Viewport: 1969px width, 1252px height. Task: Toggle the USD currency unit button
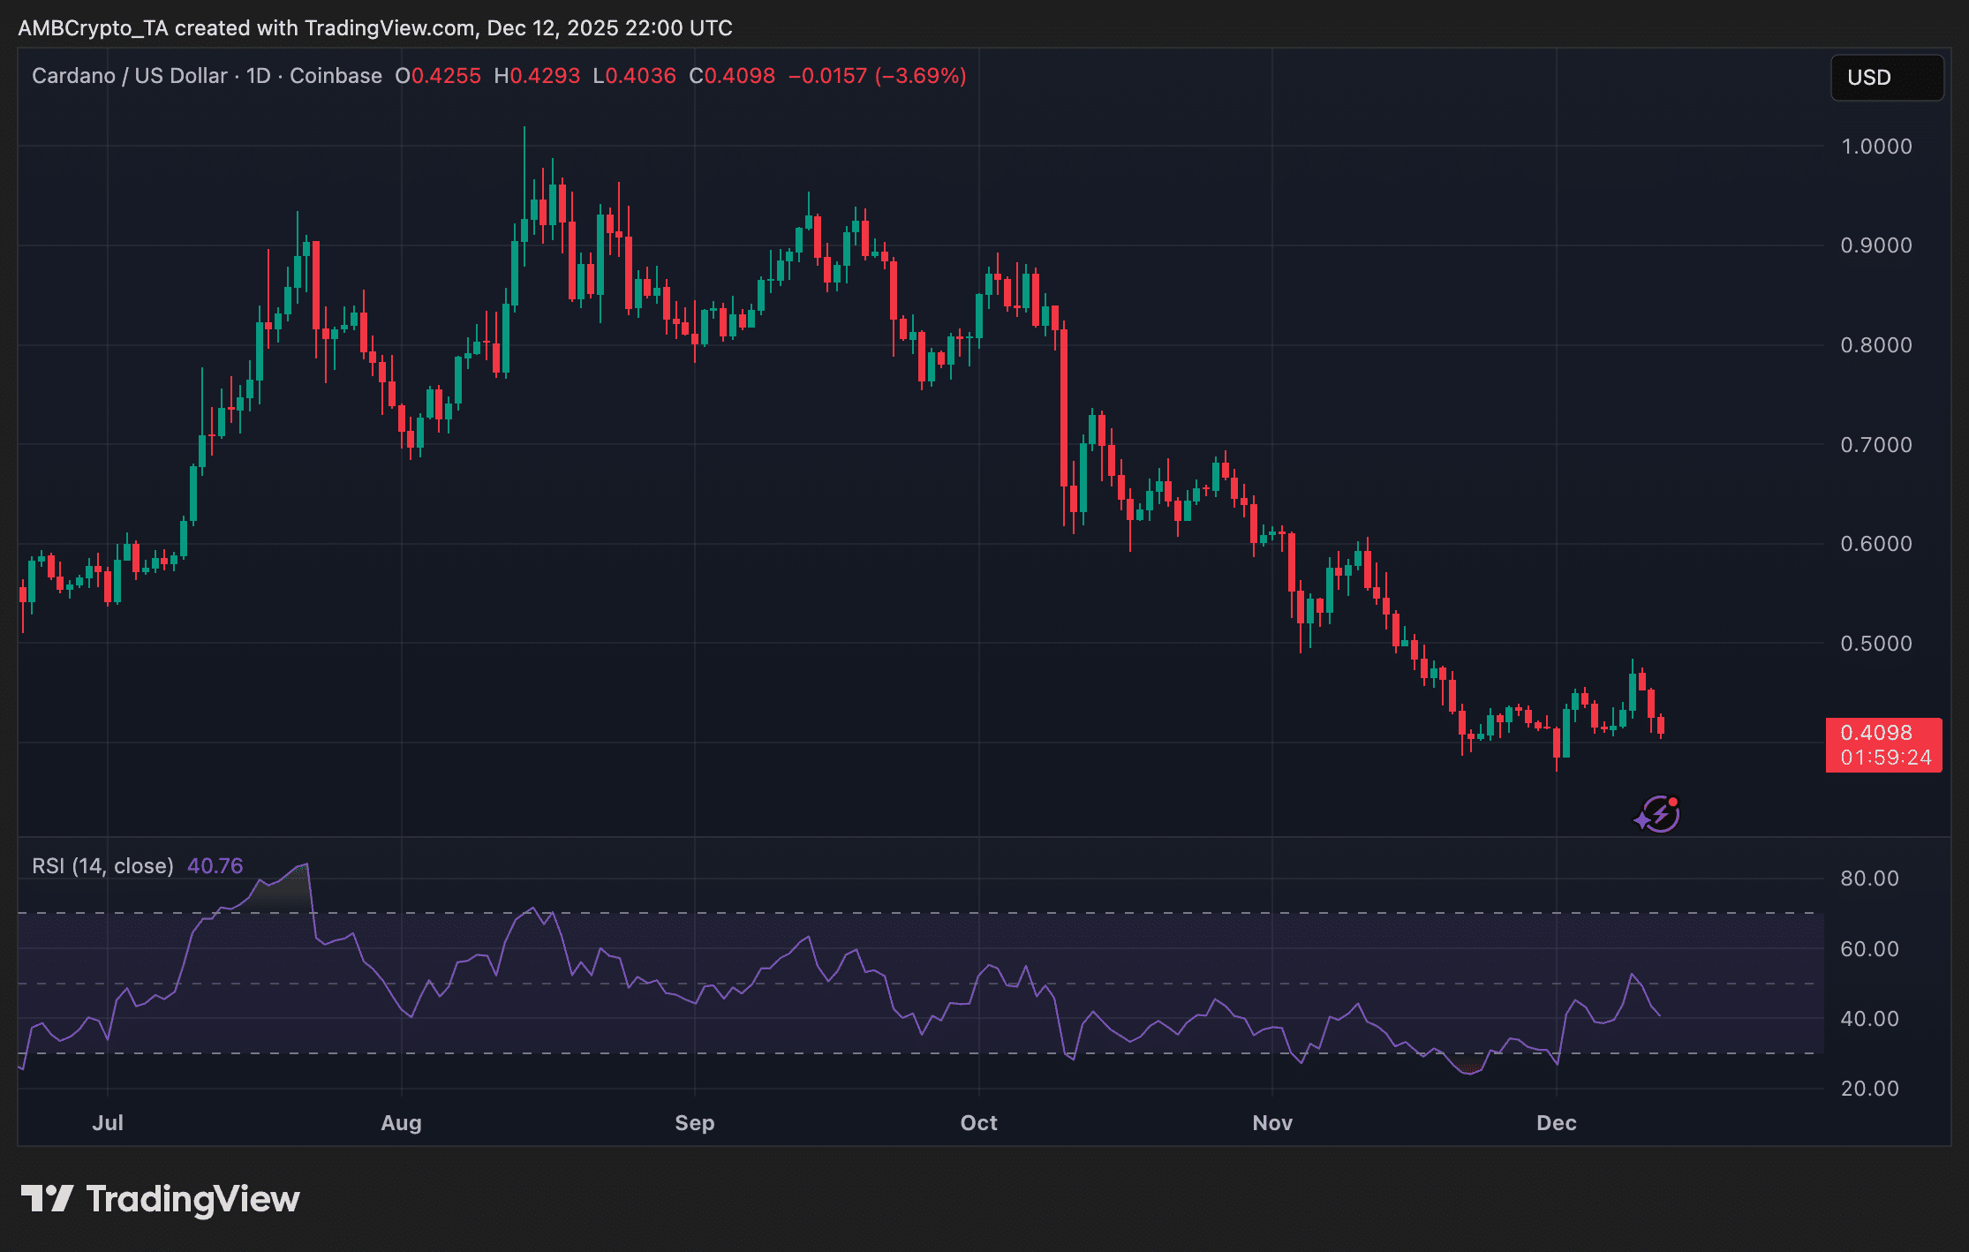[x=1886, y=77]
